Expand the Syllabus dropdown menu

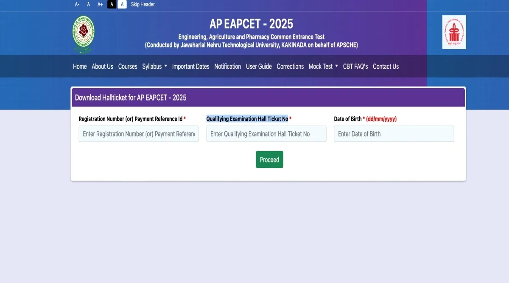[x=154, y=66]
